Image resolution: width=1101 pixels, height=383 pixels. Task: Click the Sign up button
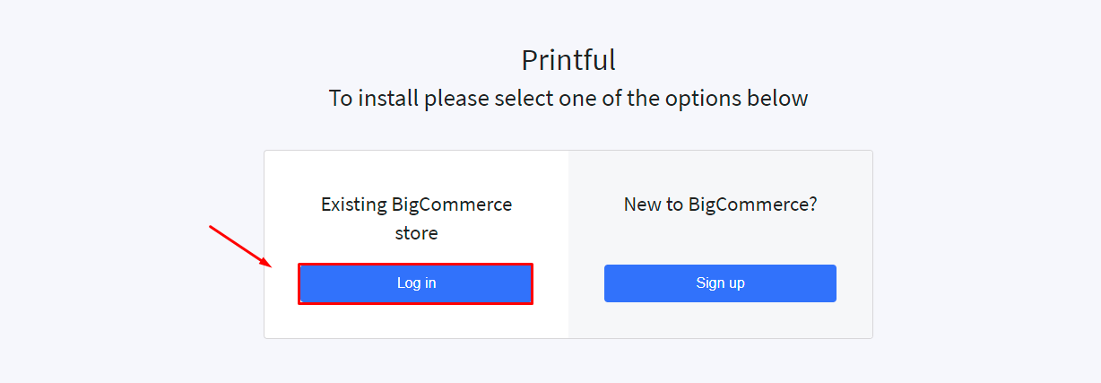720,283
